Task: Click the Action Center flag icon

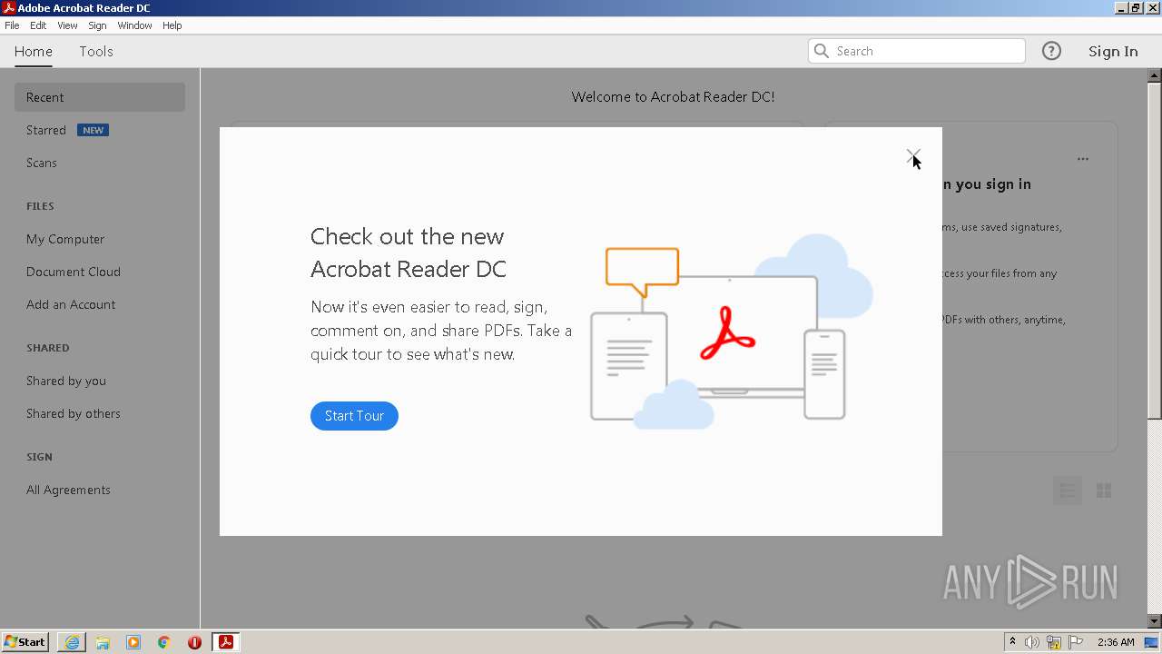Action: point(1076,642)
